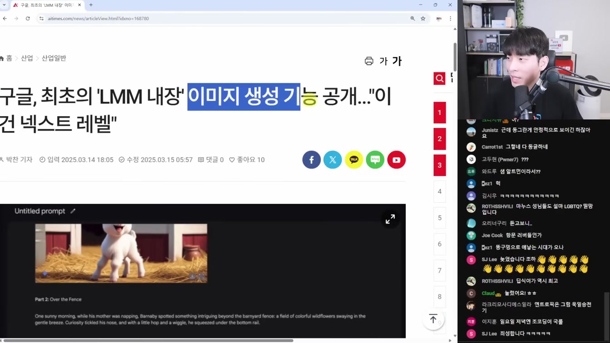
Task: Click the 'Untitled prompt' label
Action: click(x=39, y=211)
